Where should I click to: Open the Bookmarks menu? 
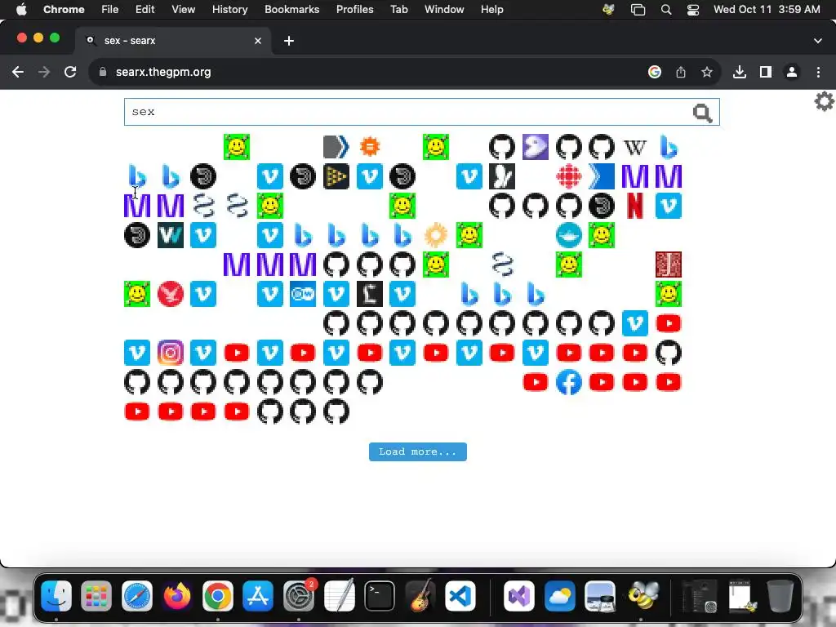291,10
